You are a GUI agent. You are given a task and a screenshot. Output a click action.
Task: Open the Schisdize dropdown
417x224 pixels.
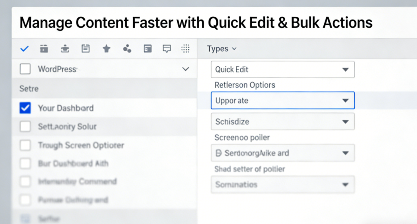coord(283,121)
